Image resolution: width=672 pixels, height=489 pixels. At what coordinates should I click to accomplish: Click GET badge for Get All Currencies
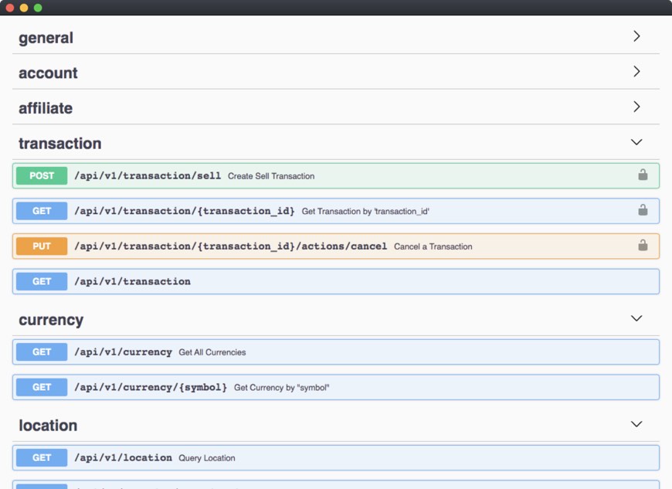[x=42, y=352]
